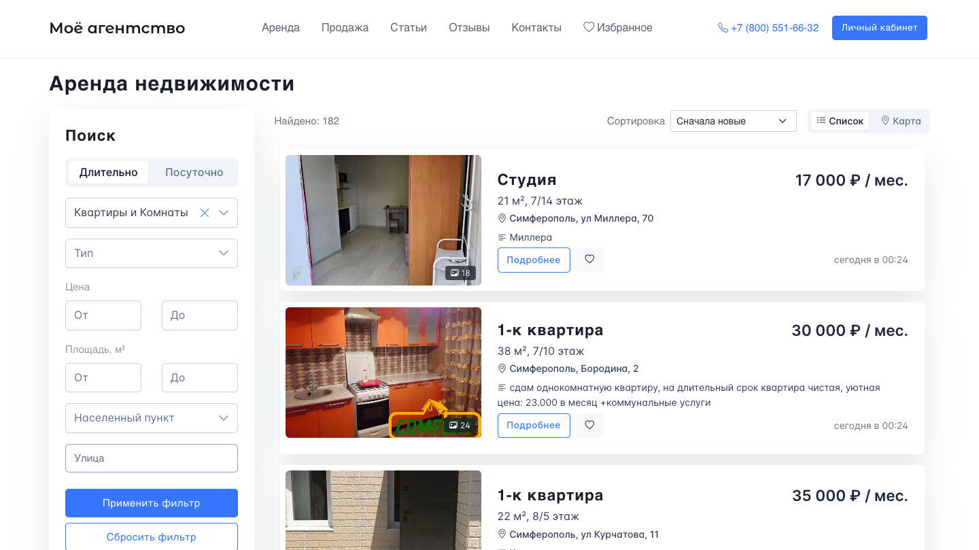
Task: Click Применить фильтр button
Action: pos(152,503)
